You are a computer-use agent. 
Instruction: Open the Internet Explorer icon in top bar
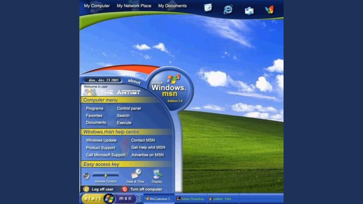click(228, 10)
